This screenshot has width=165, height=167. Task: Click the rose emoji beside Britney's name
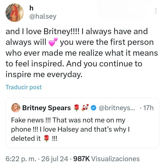(x=77, y=108)
